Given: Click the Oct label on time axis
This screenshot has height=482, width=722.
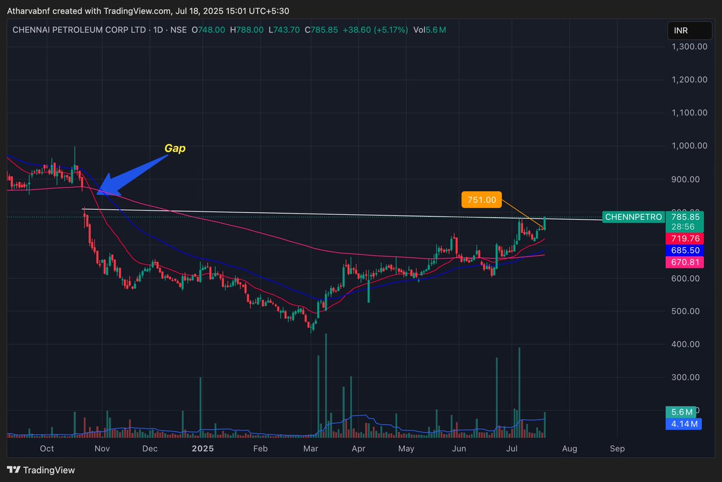Looking at the screenshot, I should coord(47,448).
